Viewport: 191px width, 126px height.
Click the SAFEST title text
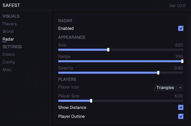(11, 5)
